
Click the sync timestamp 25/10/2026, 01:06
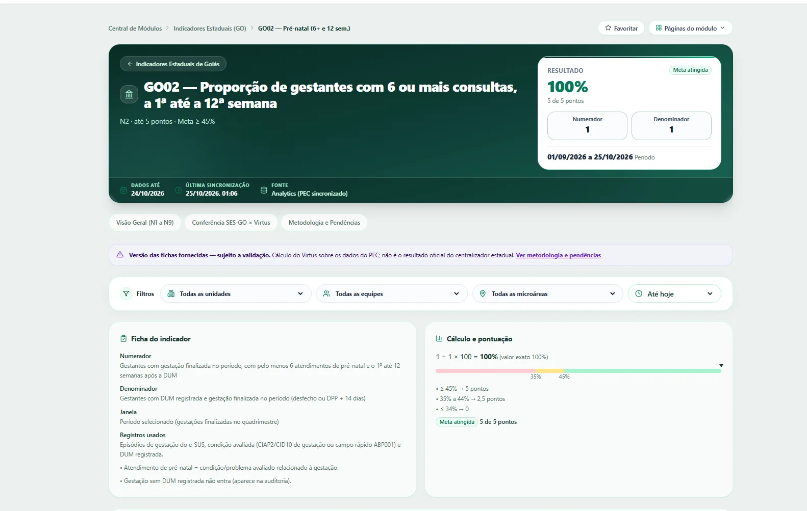211,194
